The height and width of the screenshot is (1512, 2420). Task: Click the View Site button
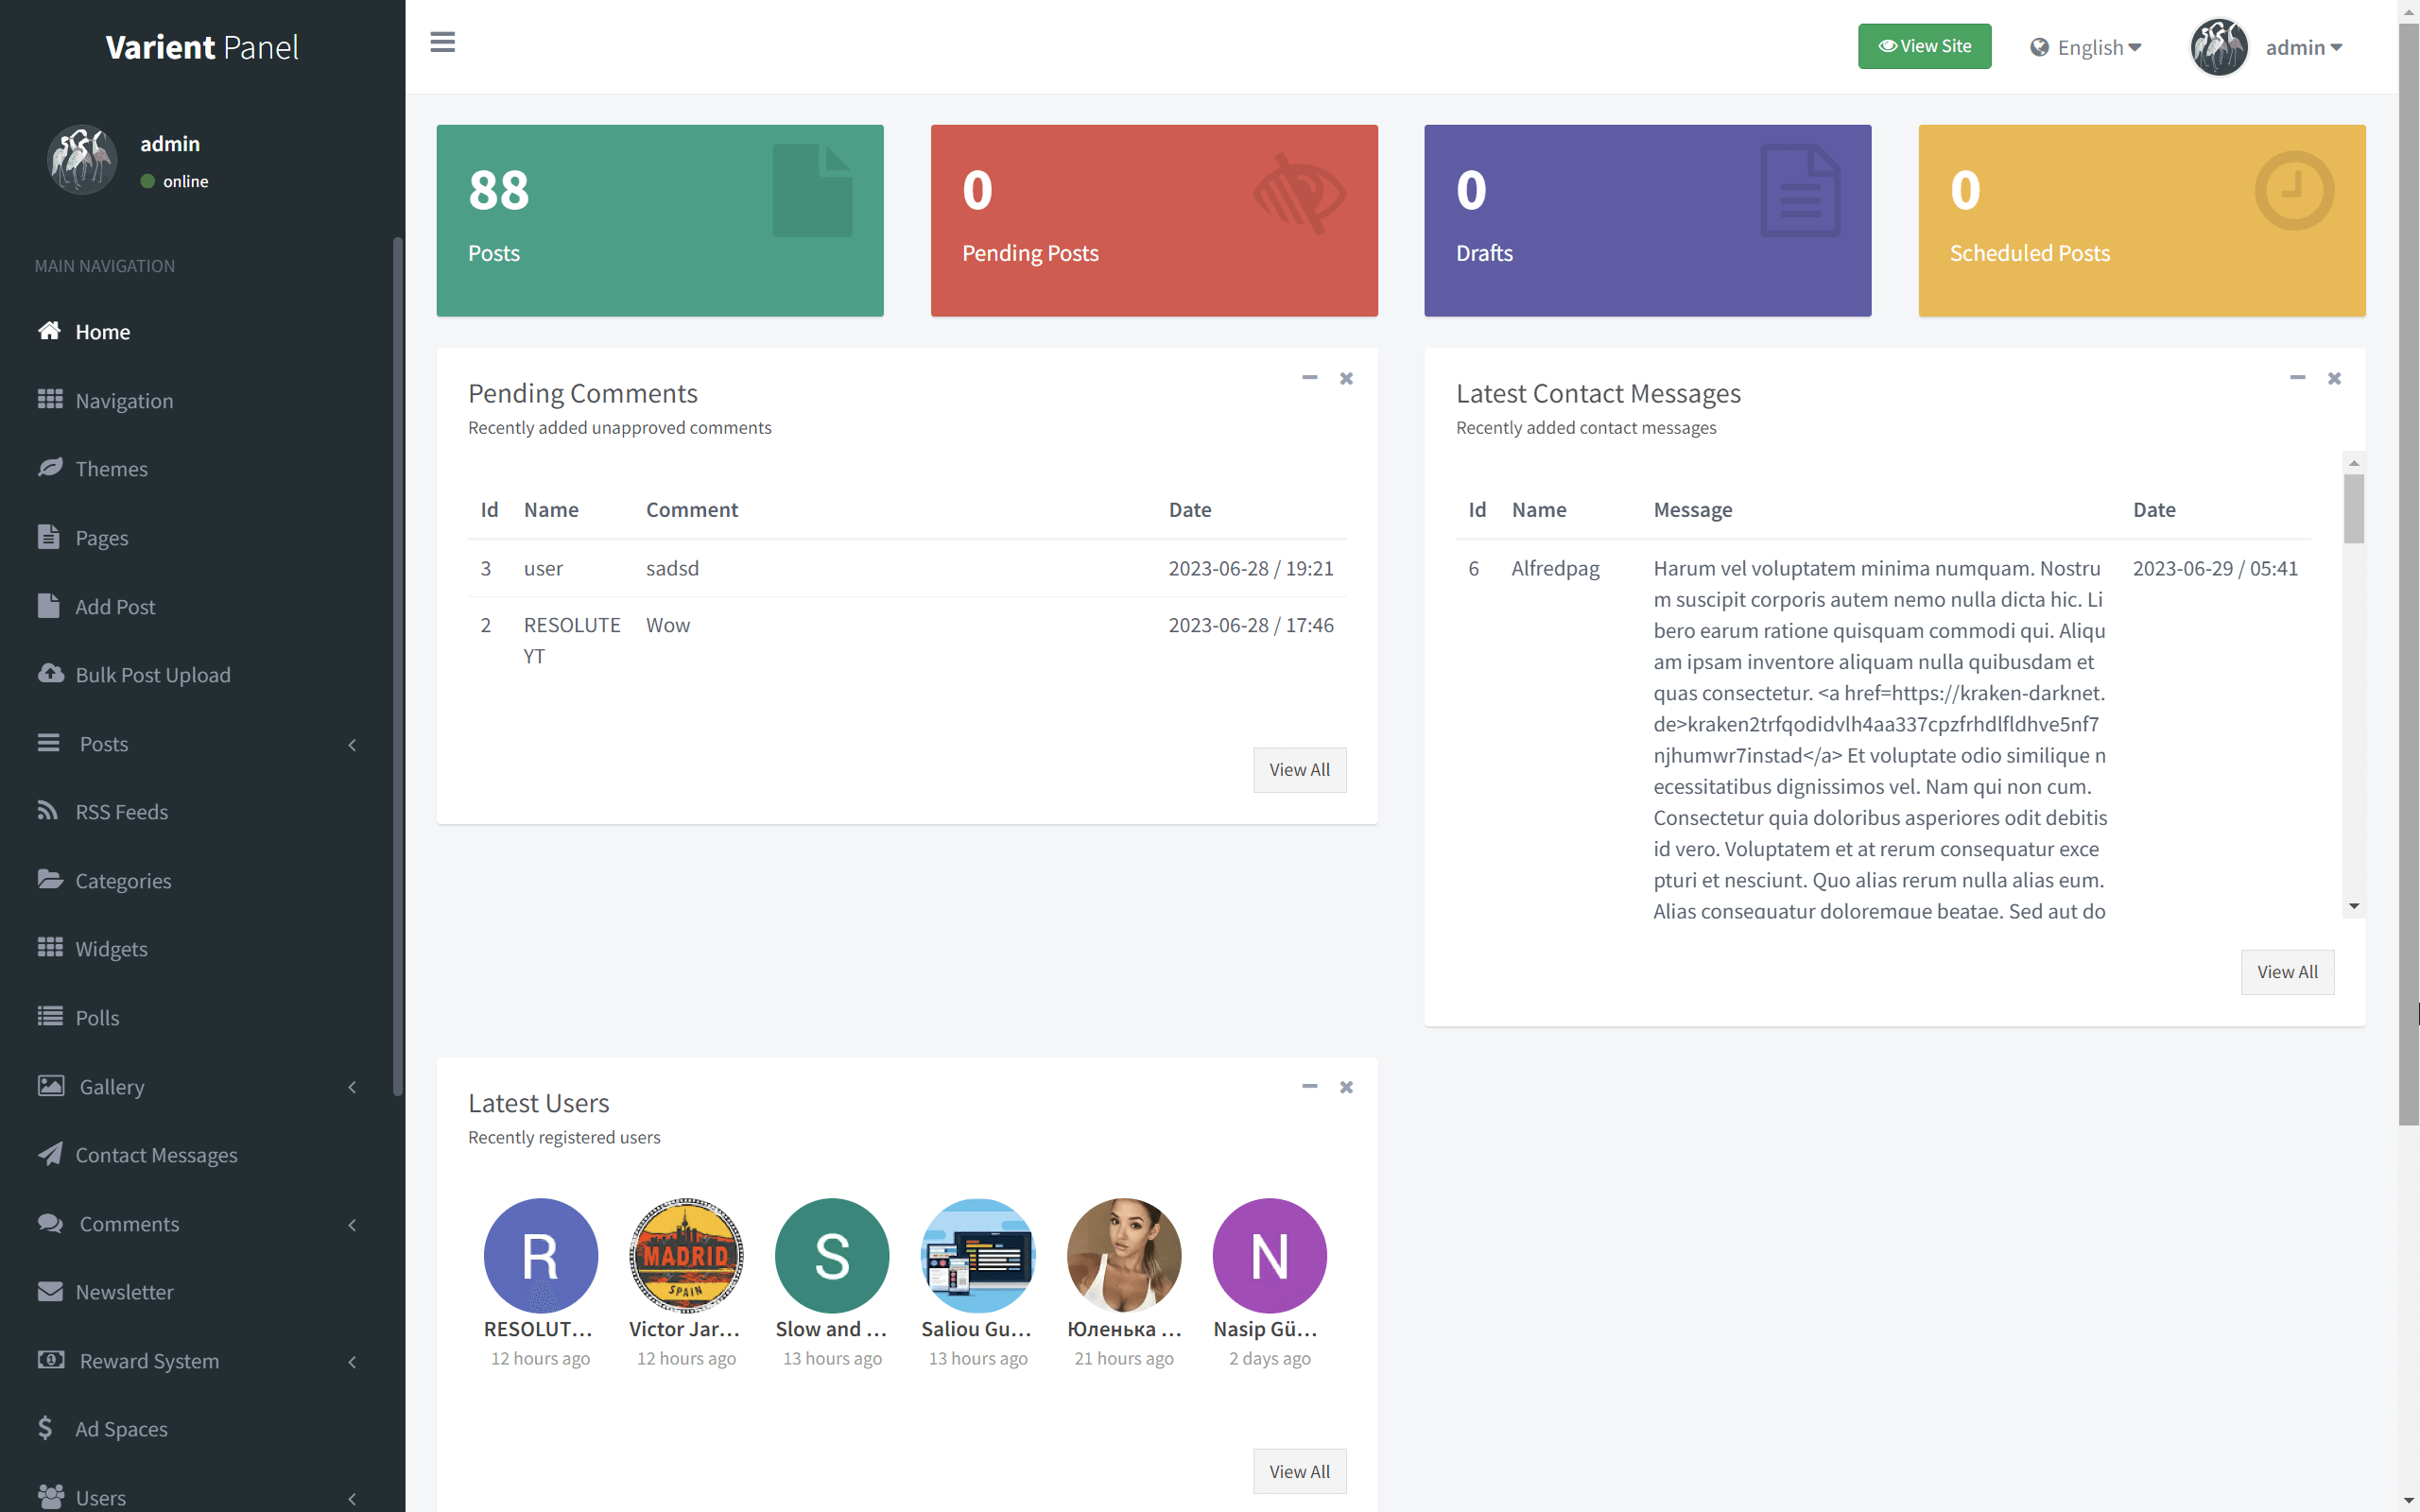pyautogui.click(x=1923, y=45)
